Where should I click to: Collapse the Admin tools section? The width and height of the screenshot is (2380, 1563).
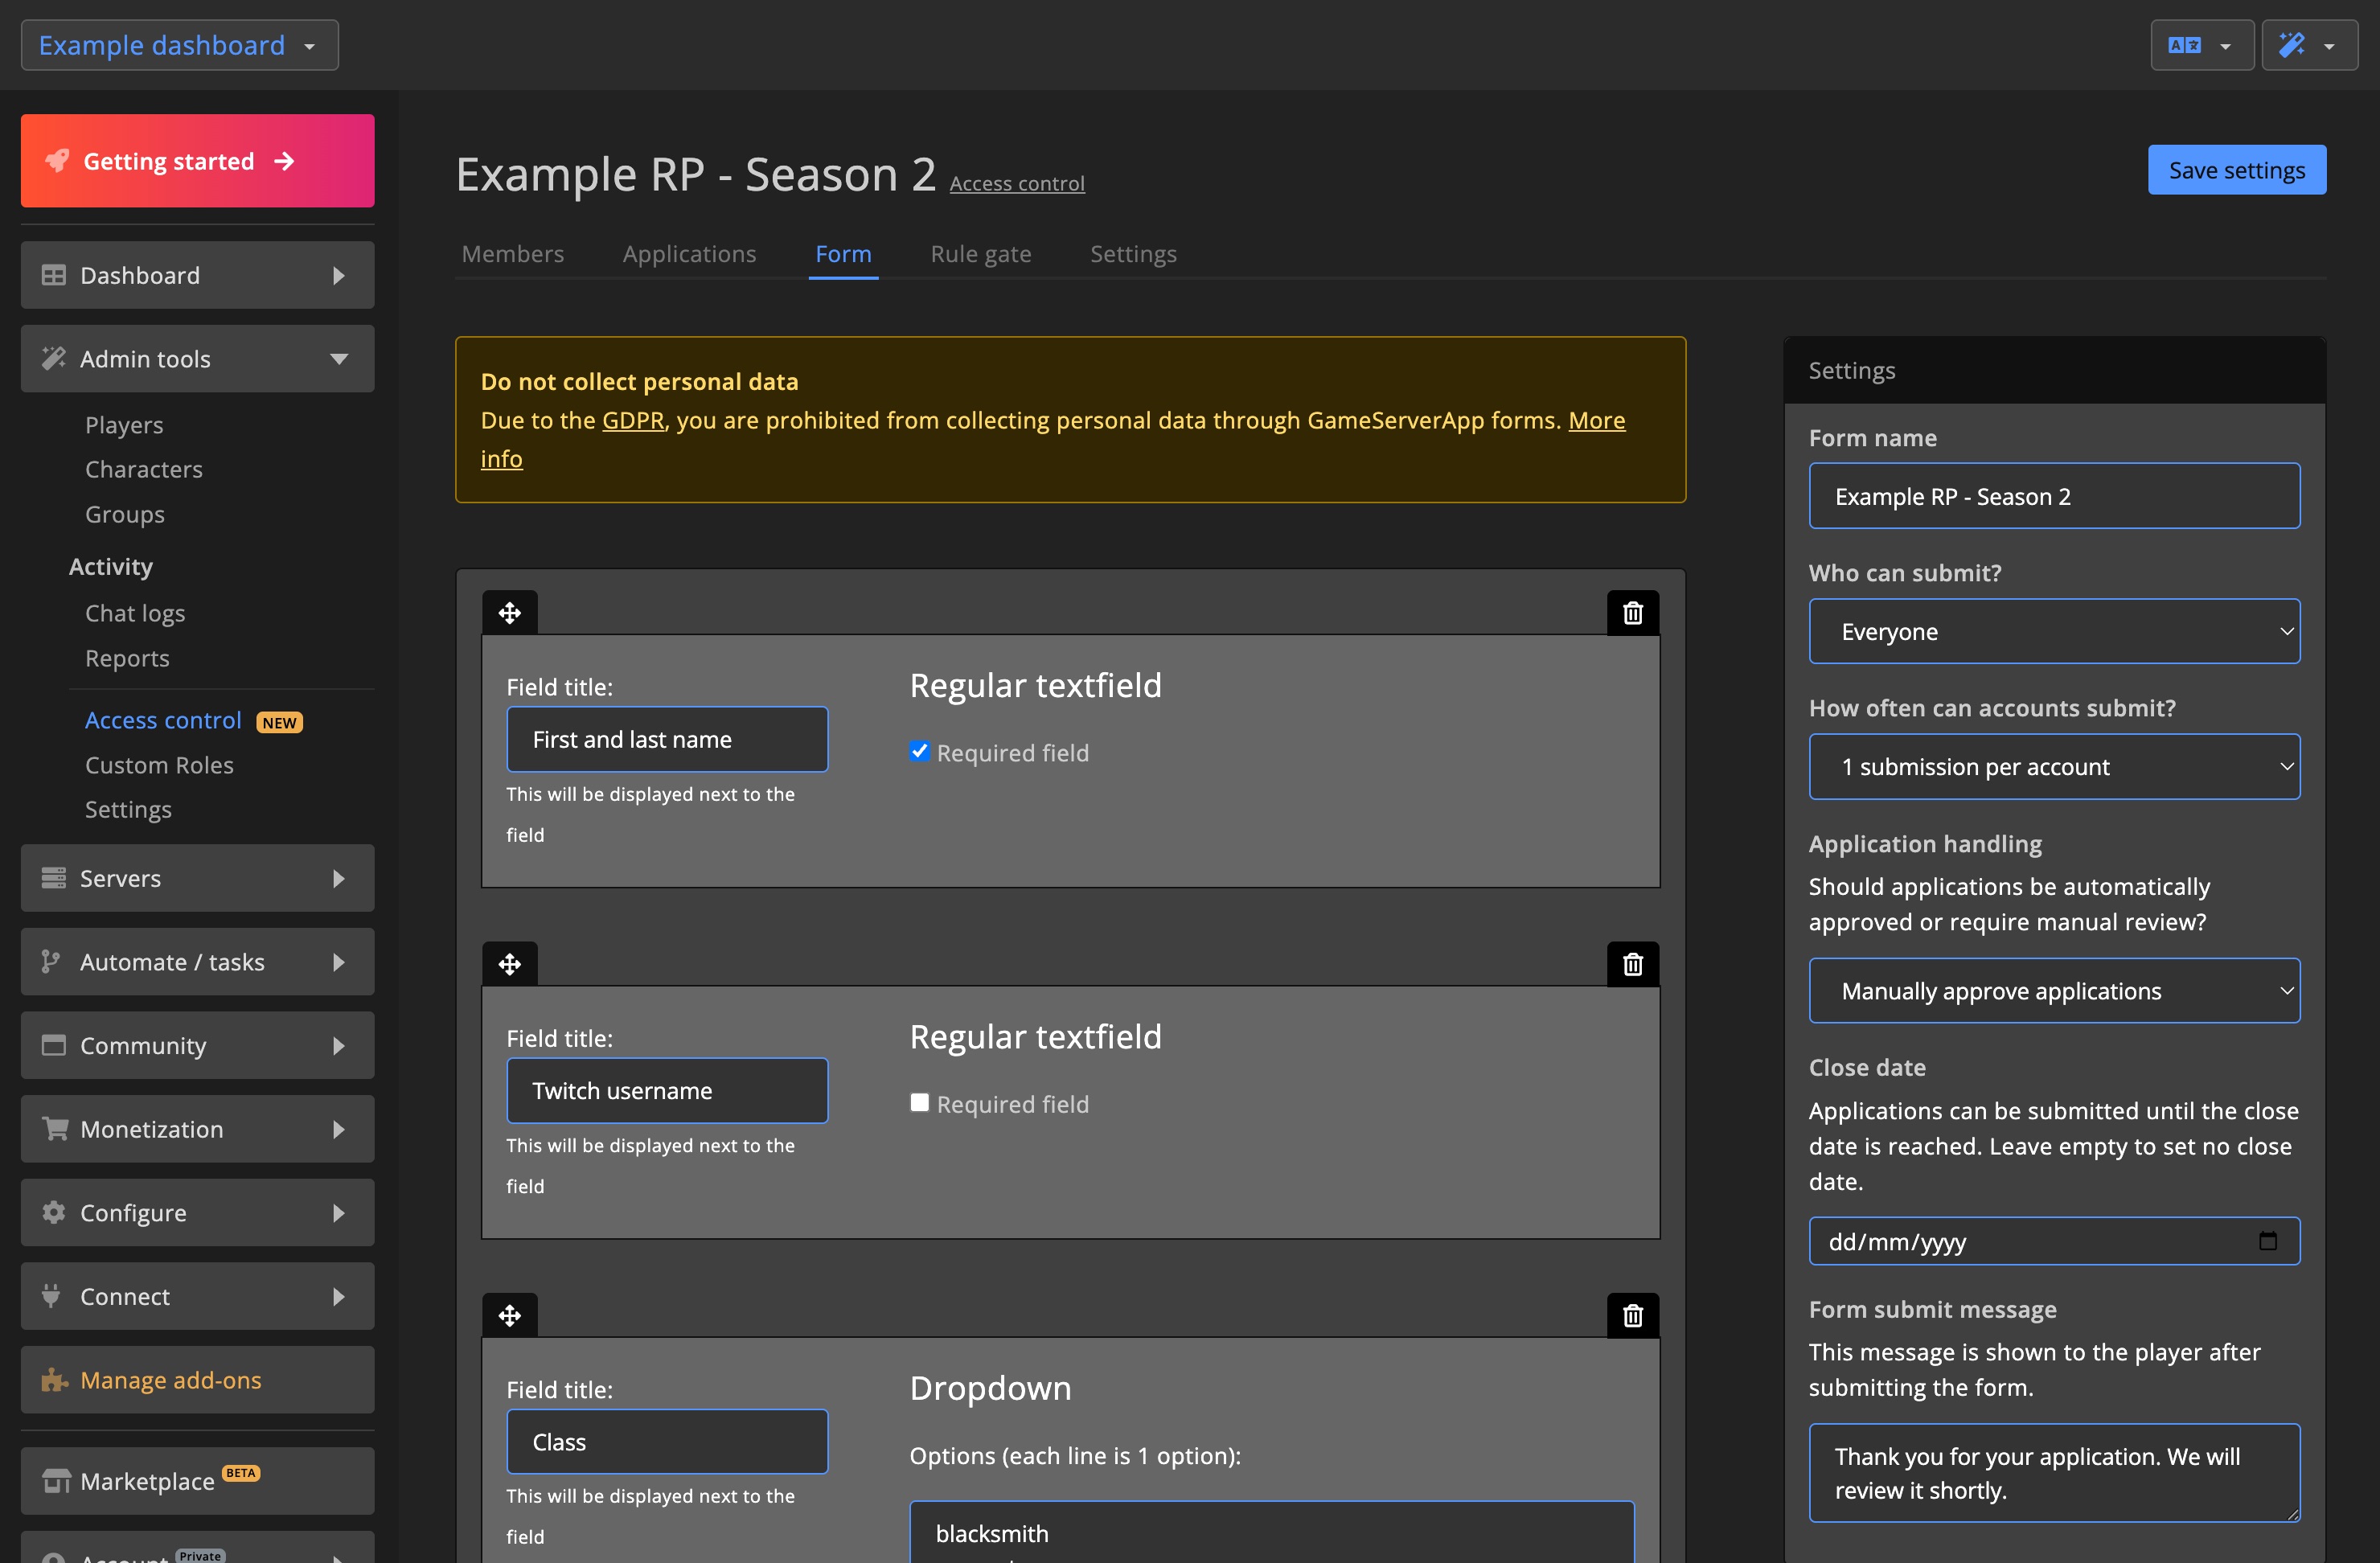click(x=338, y=358)
